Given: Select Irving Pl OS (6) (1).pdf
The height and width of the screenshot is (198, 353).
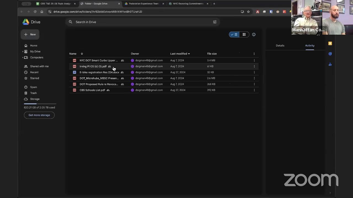Looking at the screenshot, I should 164,66.
